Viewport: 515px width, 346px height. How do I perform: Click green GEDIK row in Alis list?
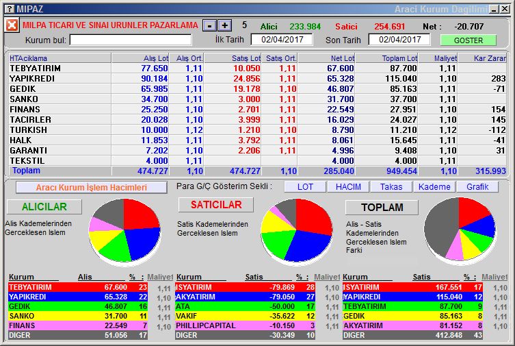coord(78,306)
